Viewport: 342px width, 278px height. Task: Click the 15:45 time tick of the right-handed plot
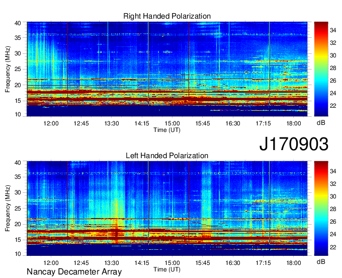coord(202,123)
